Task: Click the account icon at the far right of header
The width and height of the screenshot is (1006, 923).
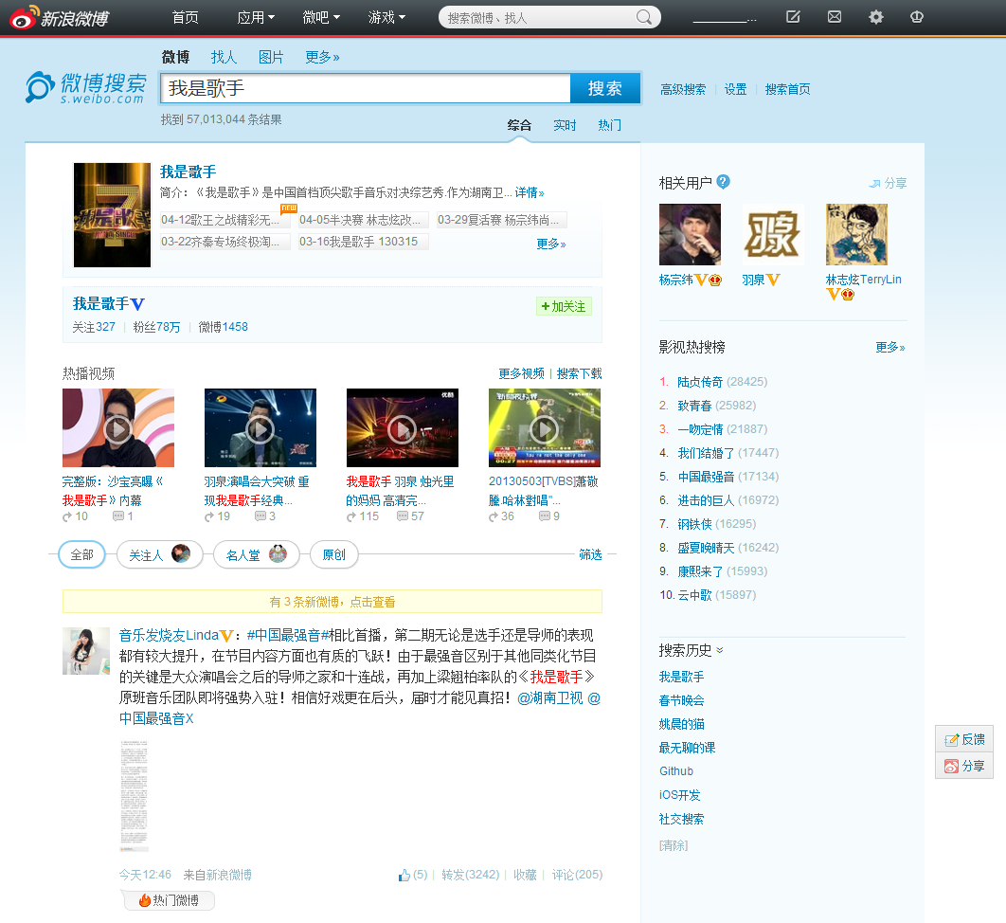Action: click(x=917, y=17)
